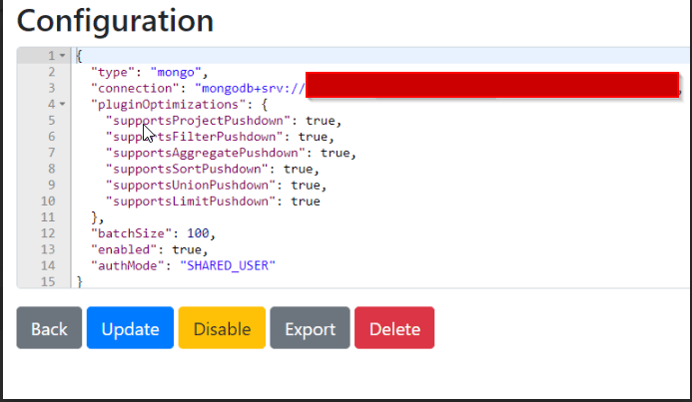Click "supportsFilterPushdown" key
This screenshot has width=692, height=402.
194,137
